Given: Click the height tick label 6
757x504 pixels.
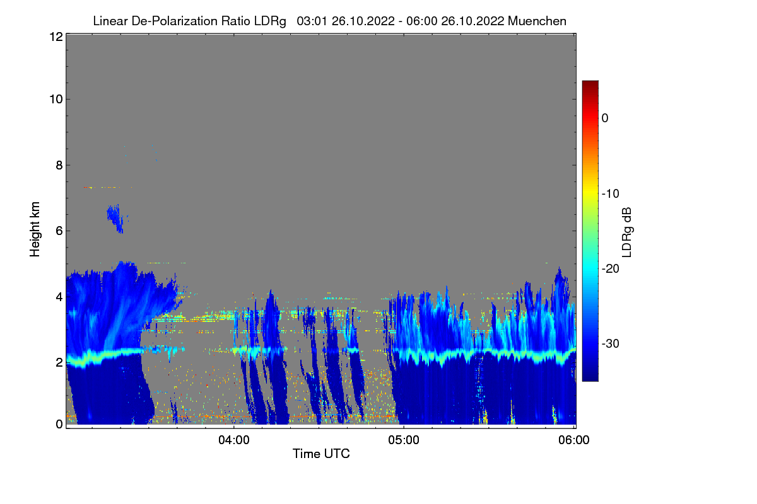Looking at the screenshot, I should [x=58, y=231].
